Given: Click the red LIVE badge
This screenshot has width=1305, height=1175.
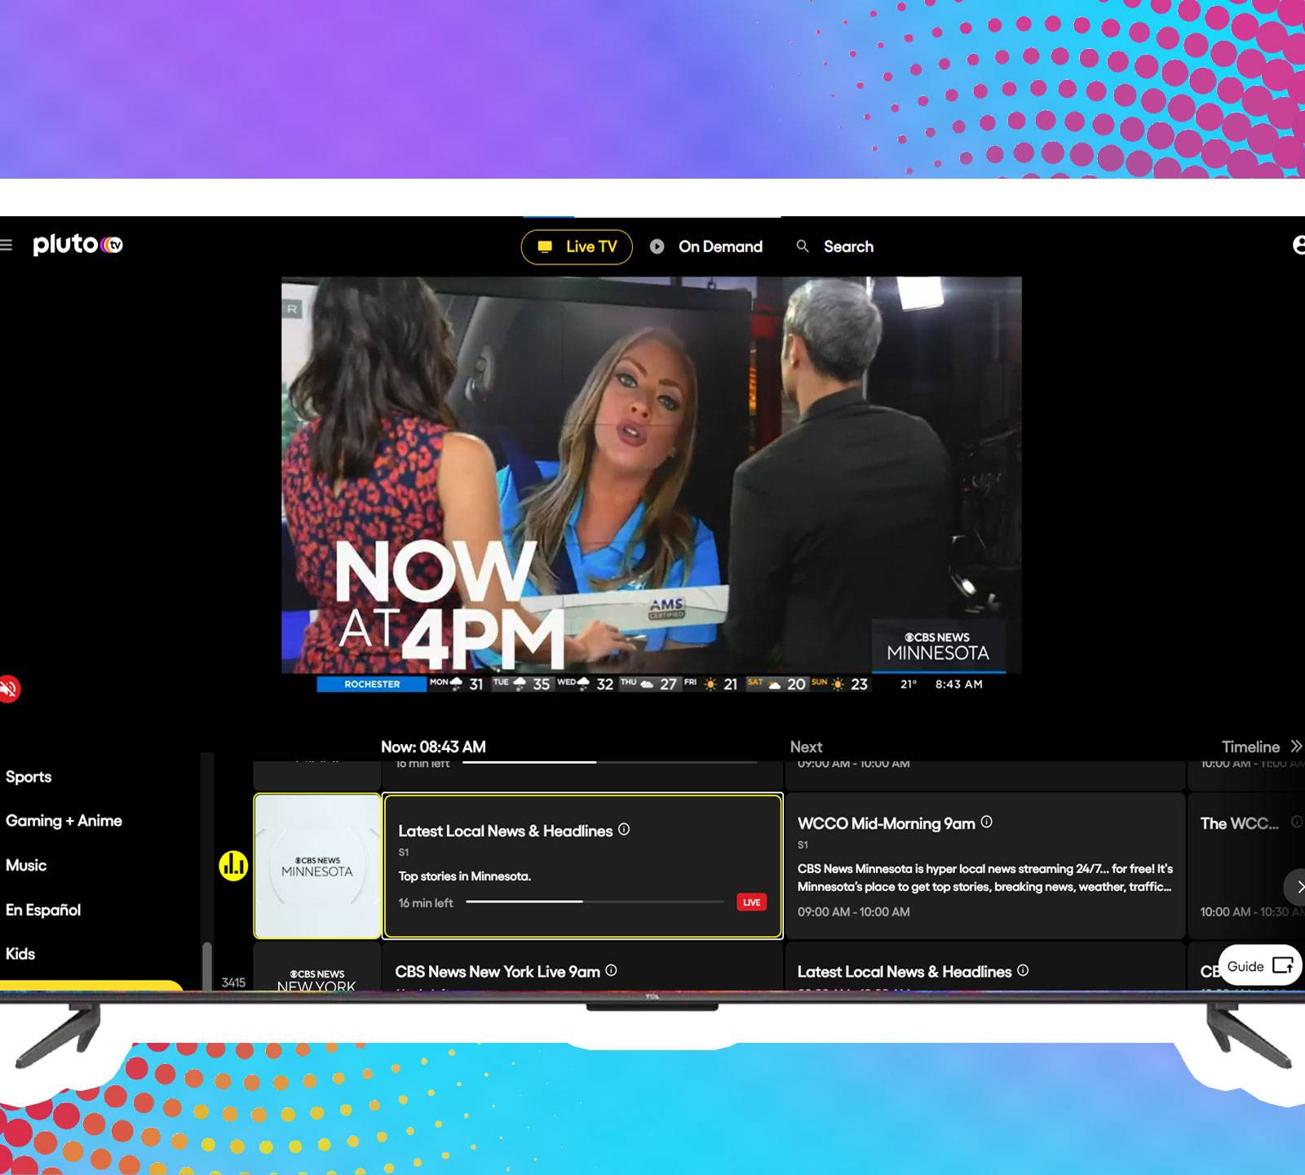Looking at the screenshot, I should coord(751,902).
